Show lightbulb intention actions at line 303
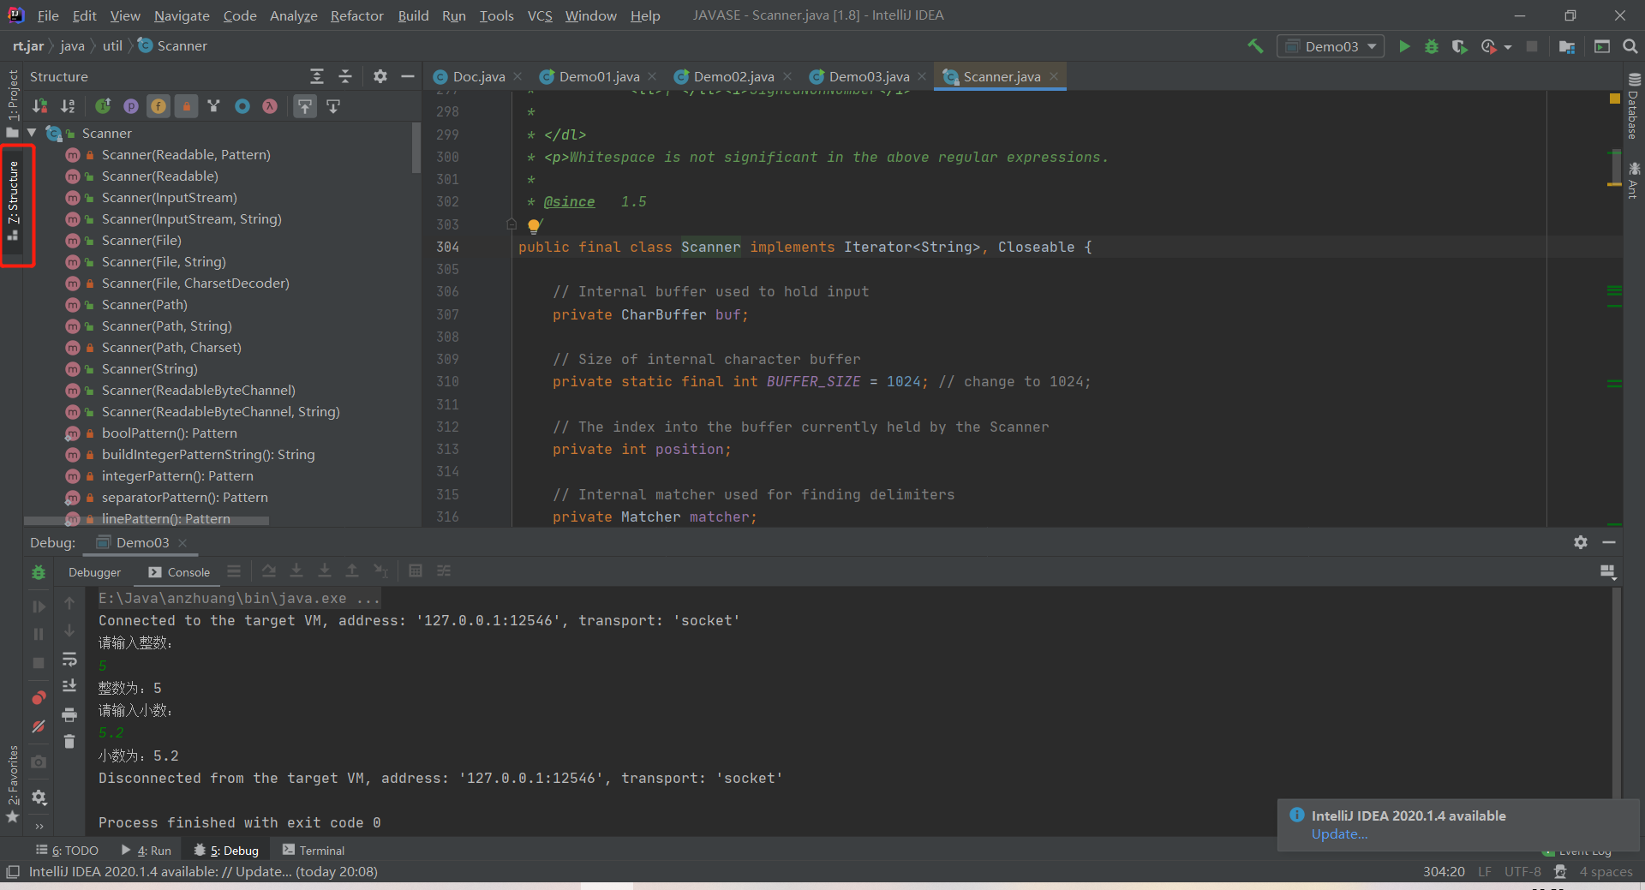Image resolution: width=1645 pixels, height=890 pixels. click(534, 225)
